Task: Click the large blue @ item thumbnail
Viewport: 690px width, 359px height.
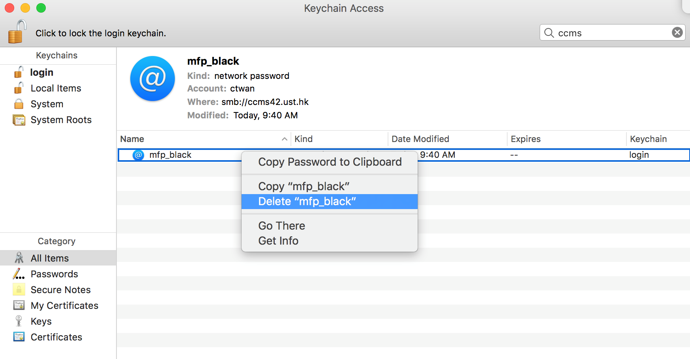Action: pos(152,79)
